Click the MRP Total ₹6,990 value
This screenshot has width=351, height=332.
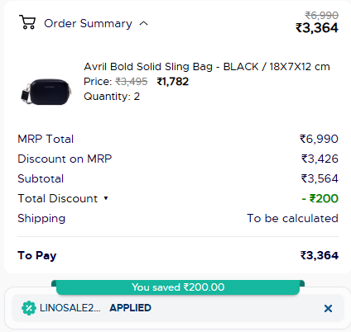tap(319, 139)
